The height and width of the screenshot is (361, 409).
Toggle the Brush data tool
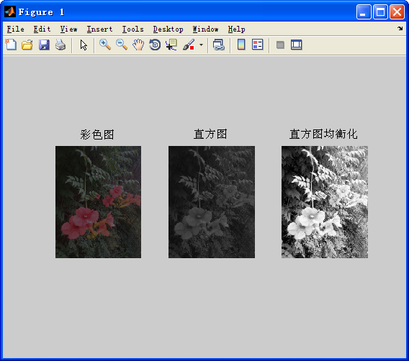point(189,45)
